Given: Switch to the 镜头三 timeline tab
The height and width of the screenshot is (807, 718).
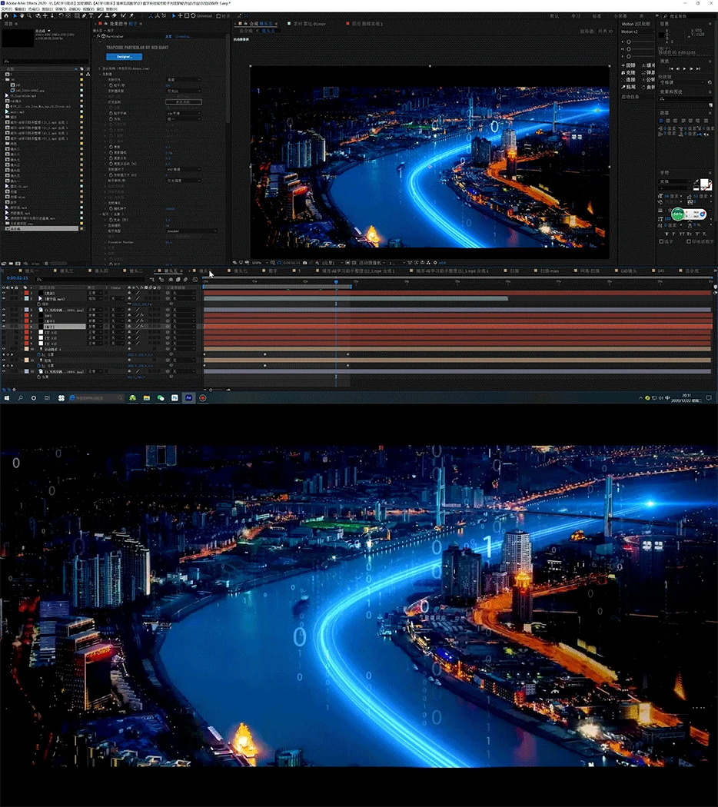Looking at the screenshot, I should [66, 271].
